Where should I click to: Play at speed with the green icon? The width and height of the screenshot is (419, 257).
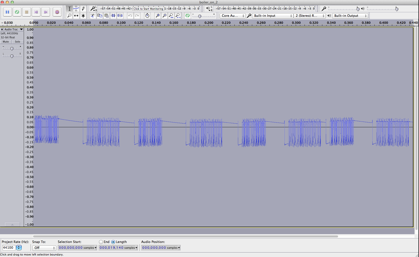coord(188,16)
